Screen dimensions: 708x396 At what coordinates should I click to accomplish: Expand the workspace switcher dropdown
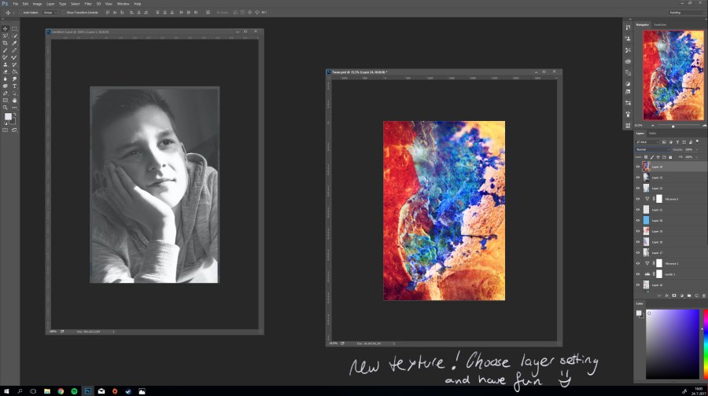685,13
